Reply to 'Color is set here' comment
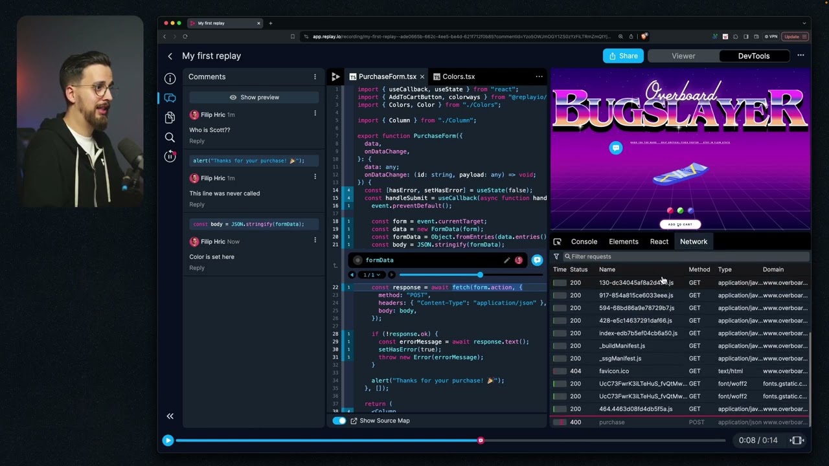The width and height of the screenshot is (829, 466). coord(197,268)
